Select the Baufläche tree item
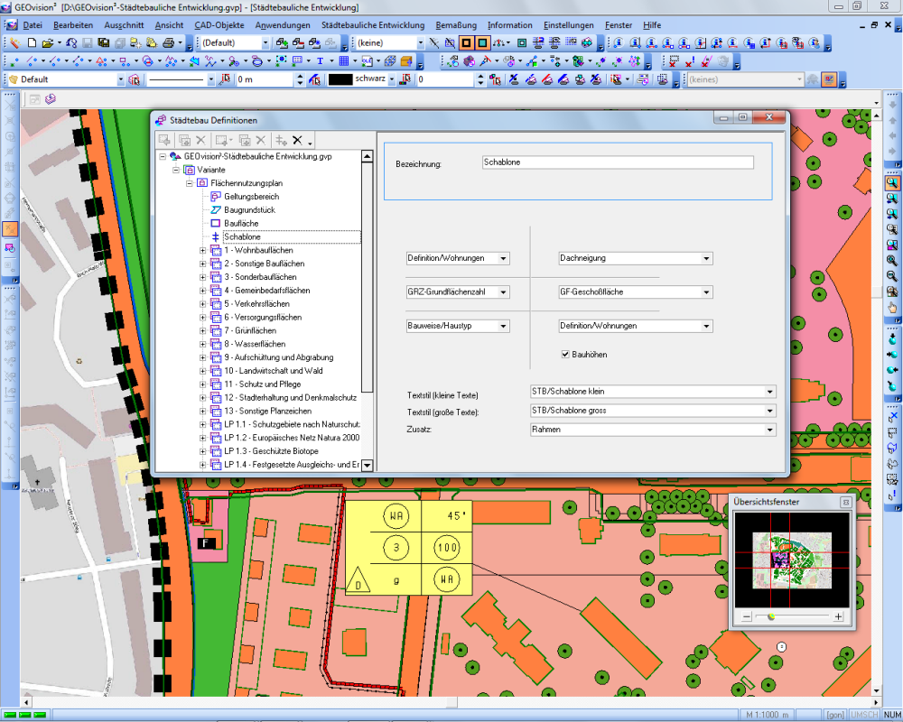This screenshot has height=722, width=903. 241,224
